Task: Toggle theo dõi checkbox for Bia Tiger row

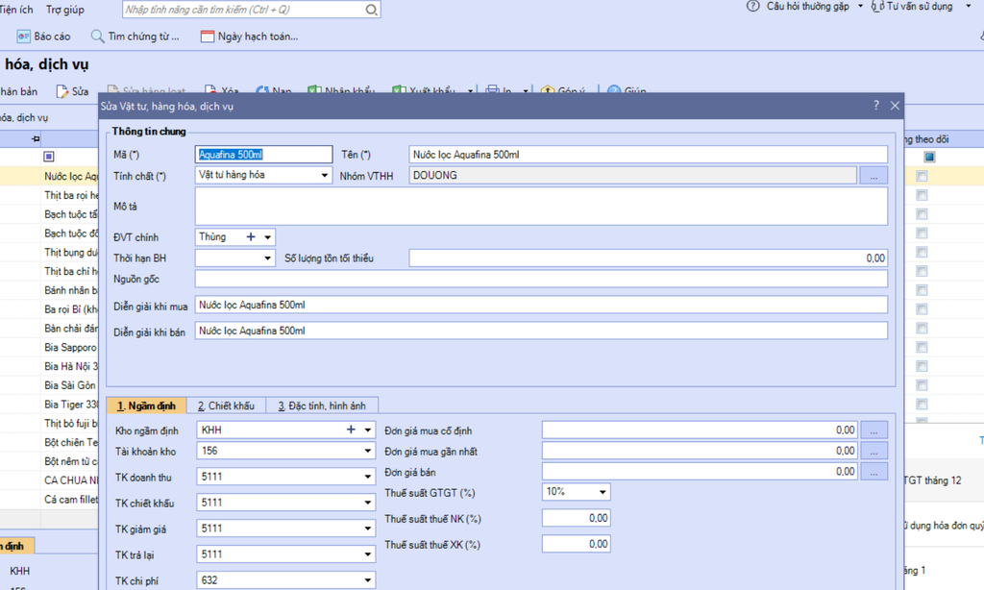Action: coord(922,405)
